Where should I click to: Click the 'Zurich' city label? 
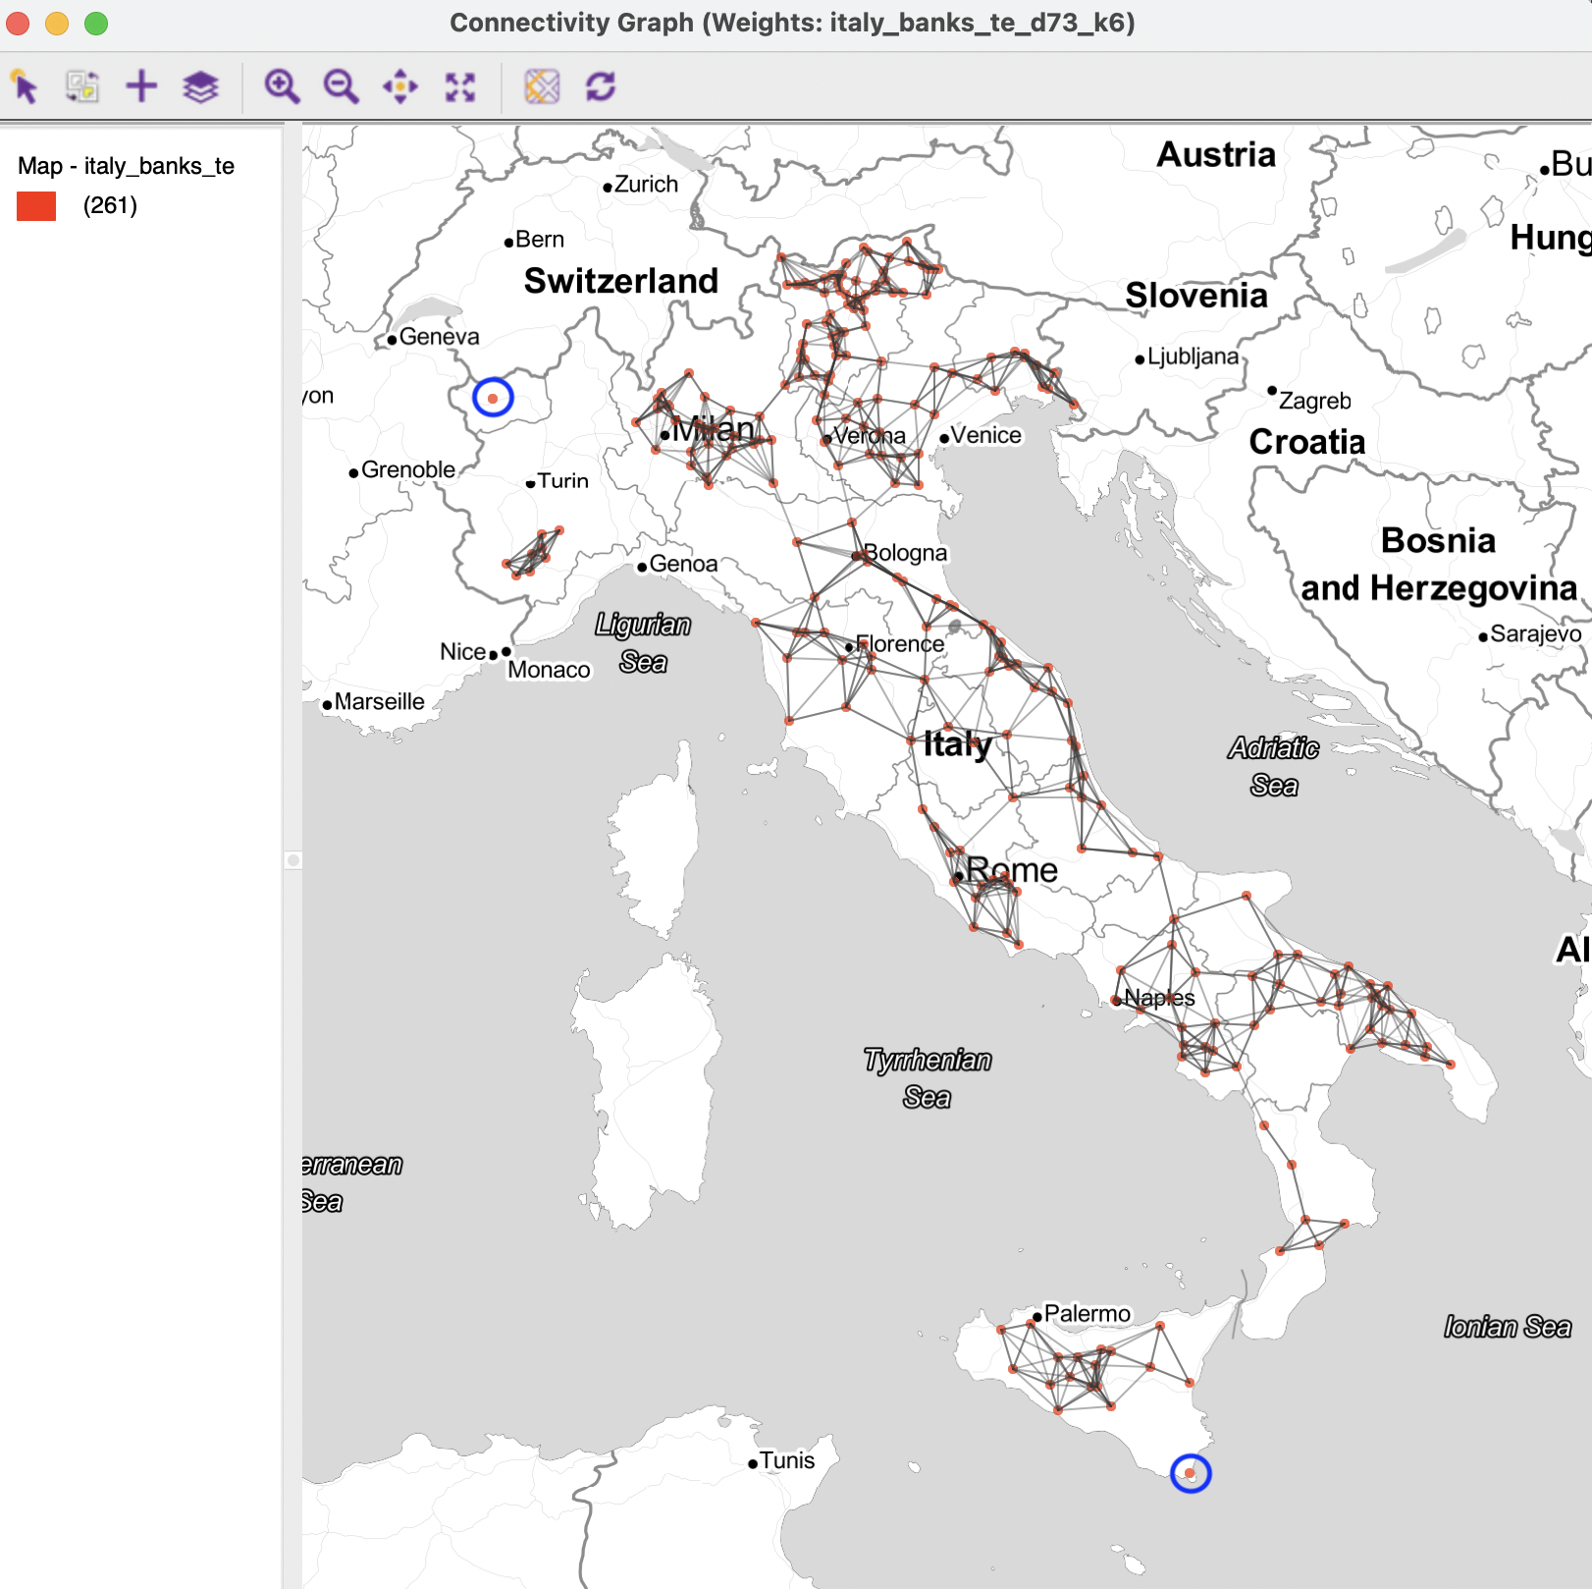(x=646, y=185)
